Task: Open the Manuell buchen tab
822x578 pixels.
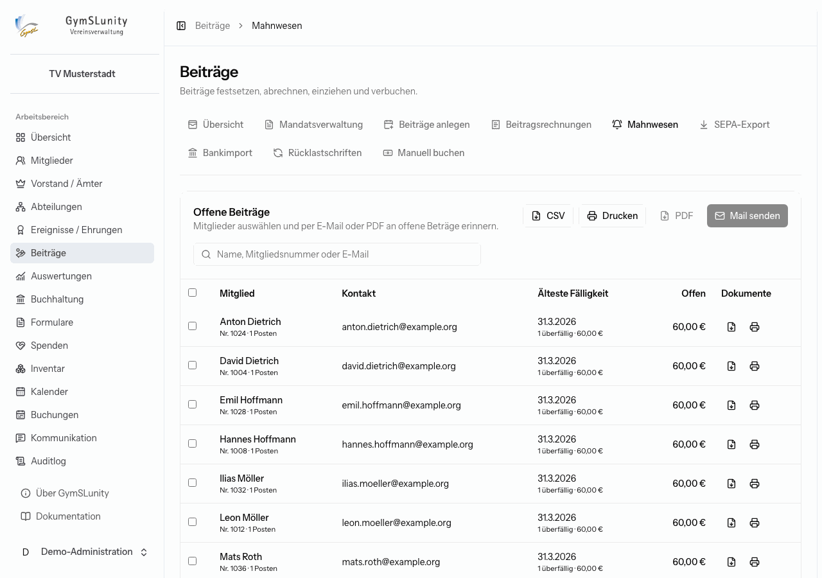Action: [x=423, y=153]
